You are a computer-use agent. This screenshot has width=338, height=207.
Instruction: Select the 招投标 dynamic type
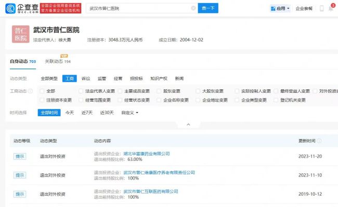tap(136, 78)
